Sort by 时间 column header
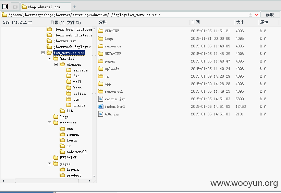281x193 pixels. pos(196,22)
